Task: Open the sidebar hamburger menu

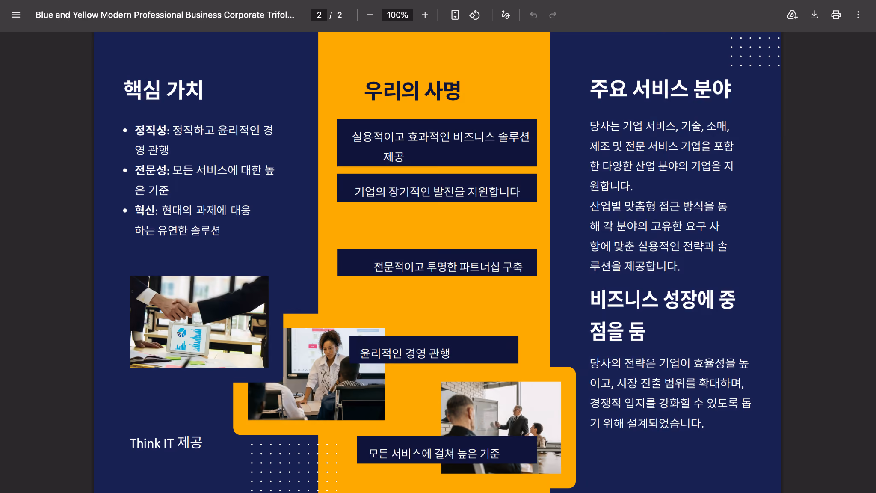Action: point(16,15)
